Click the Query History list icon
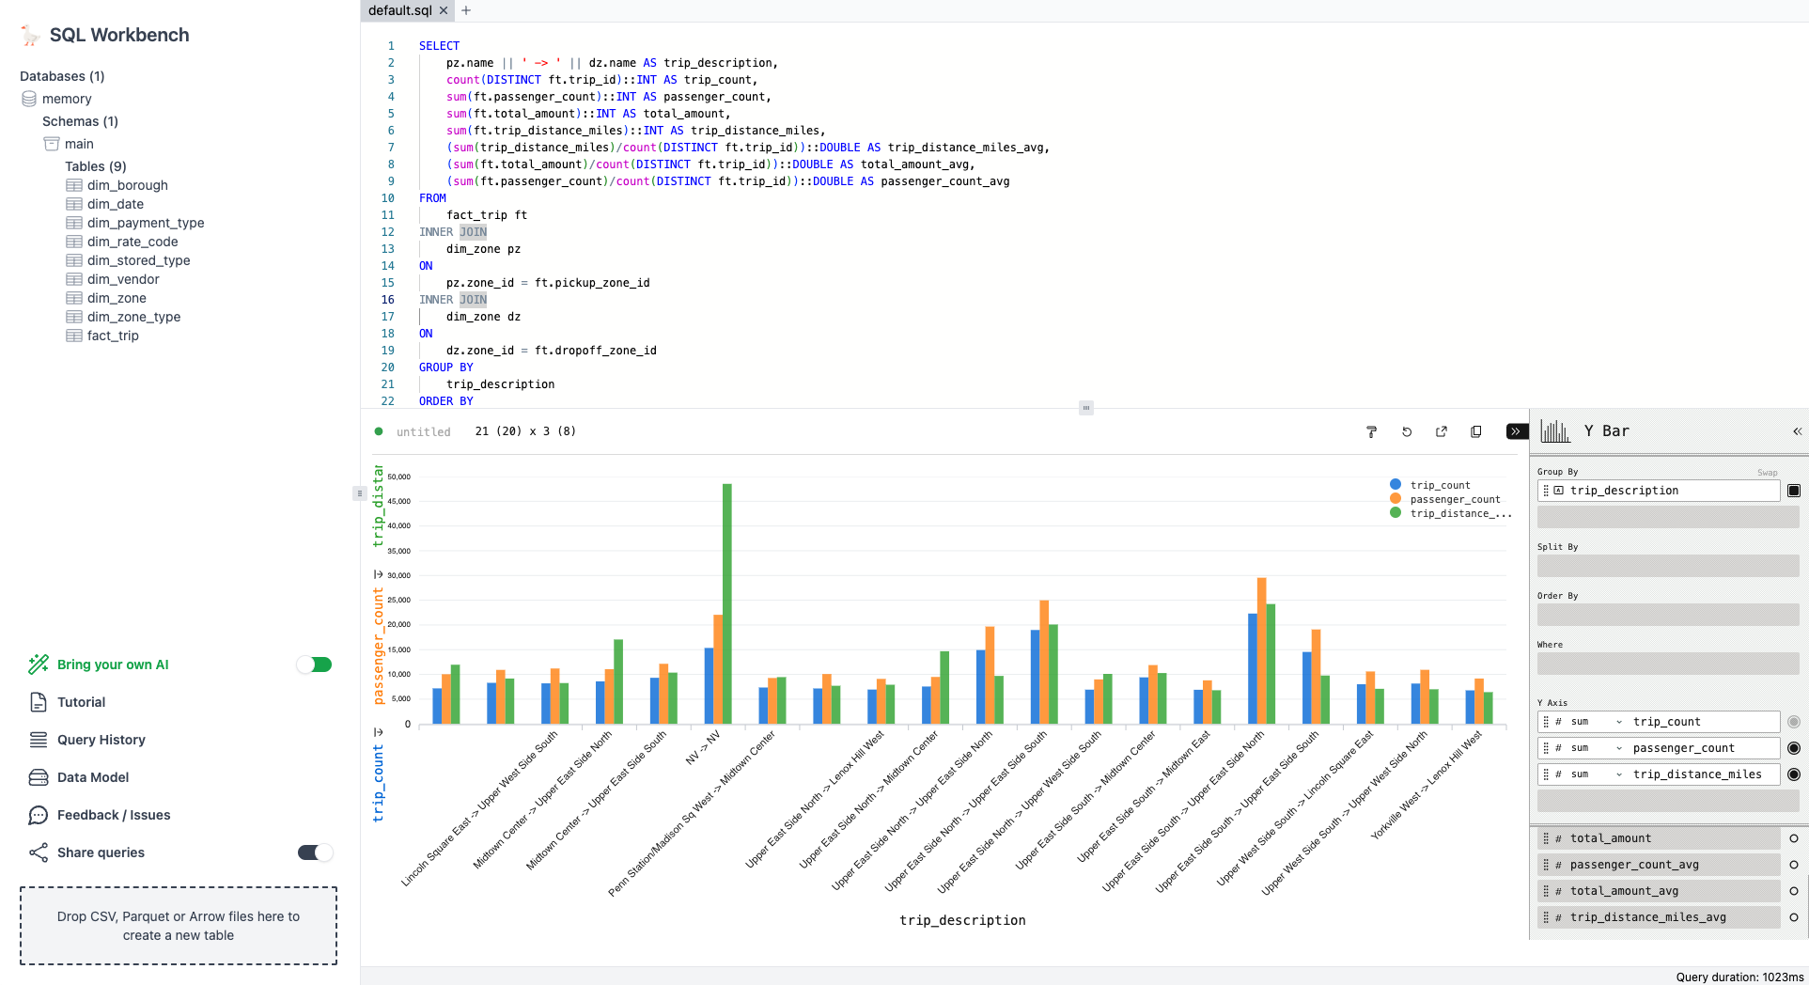Viewport: 1809px width, 985px height. click(x=39, y=740)
